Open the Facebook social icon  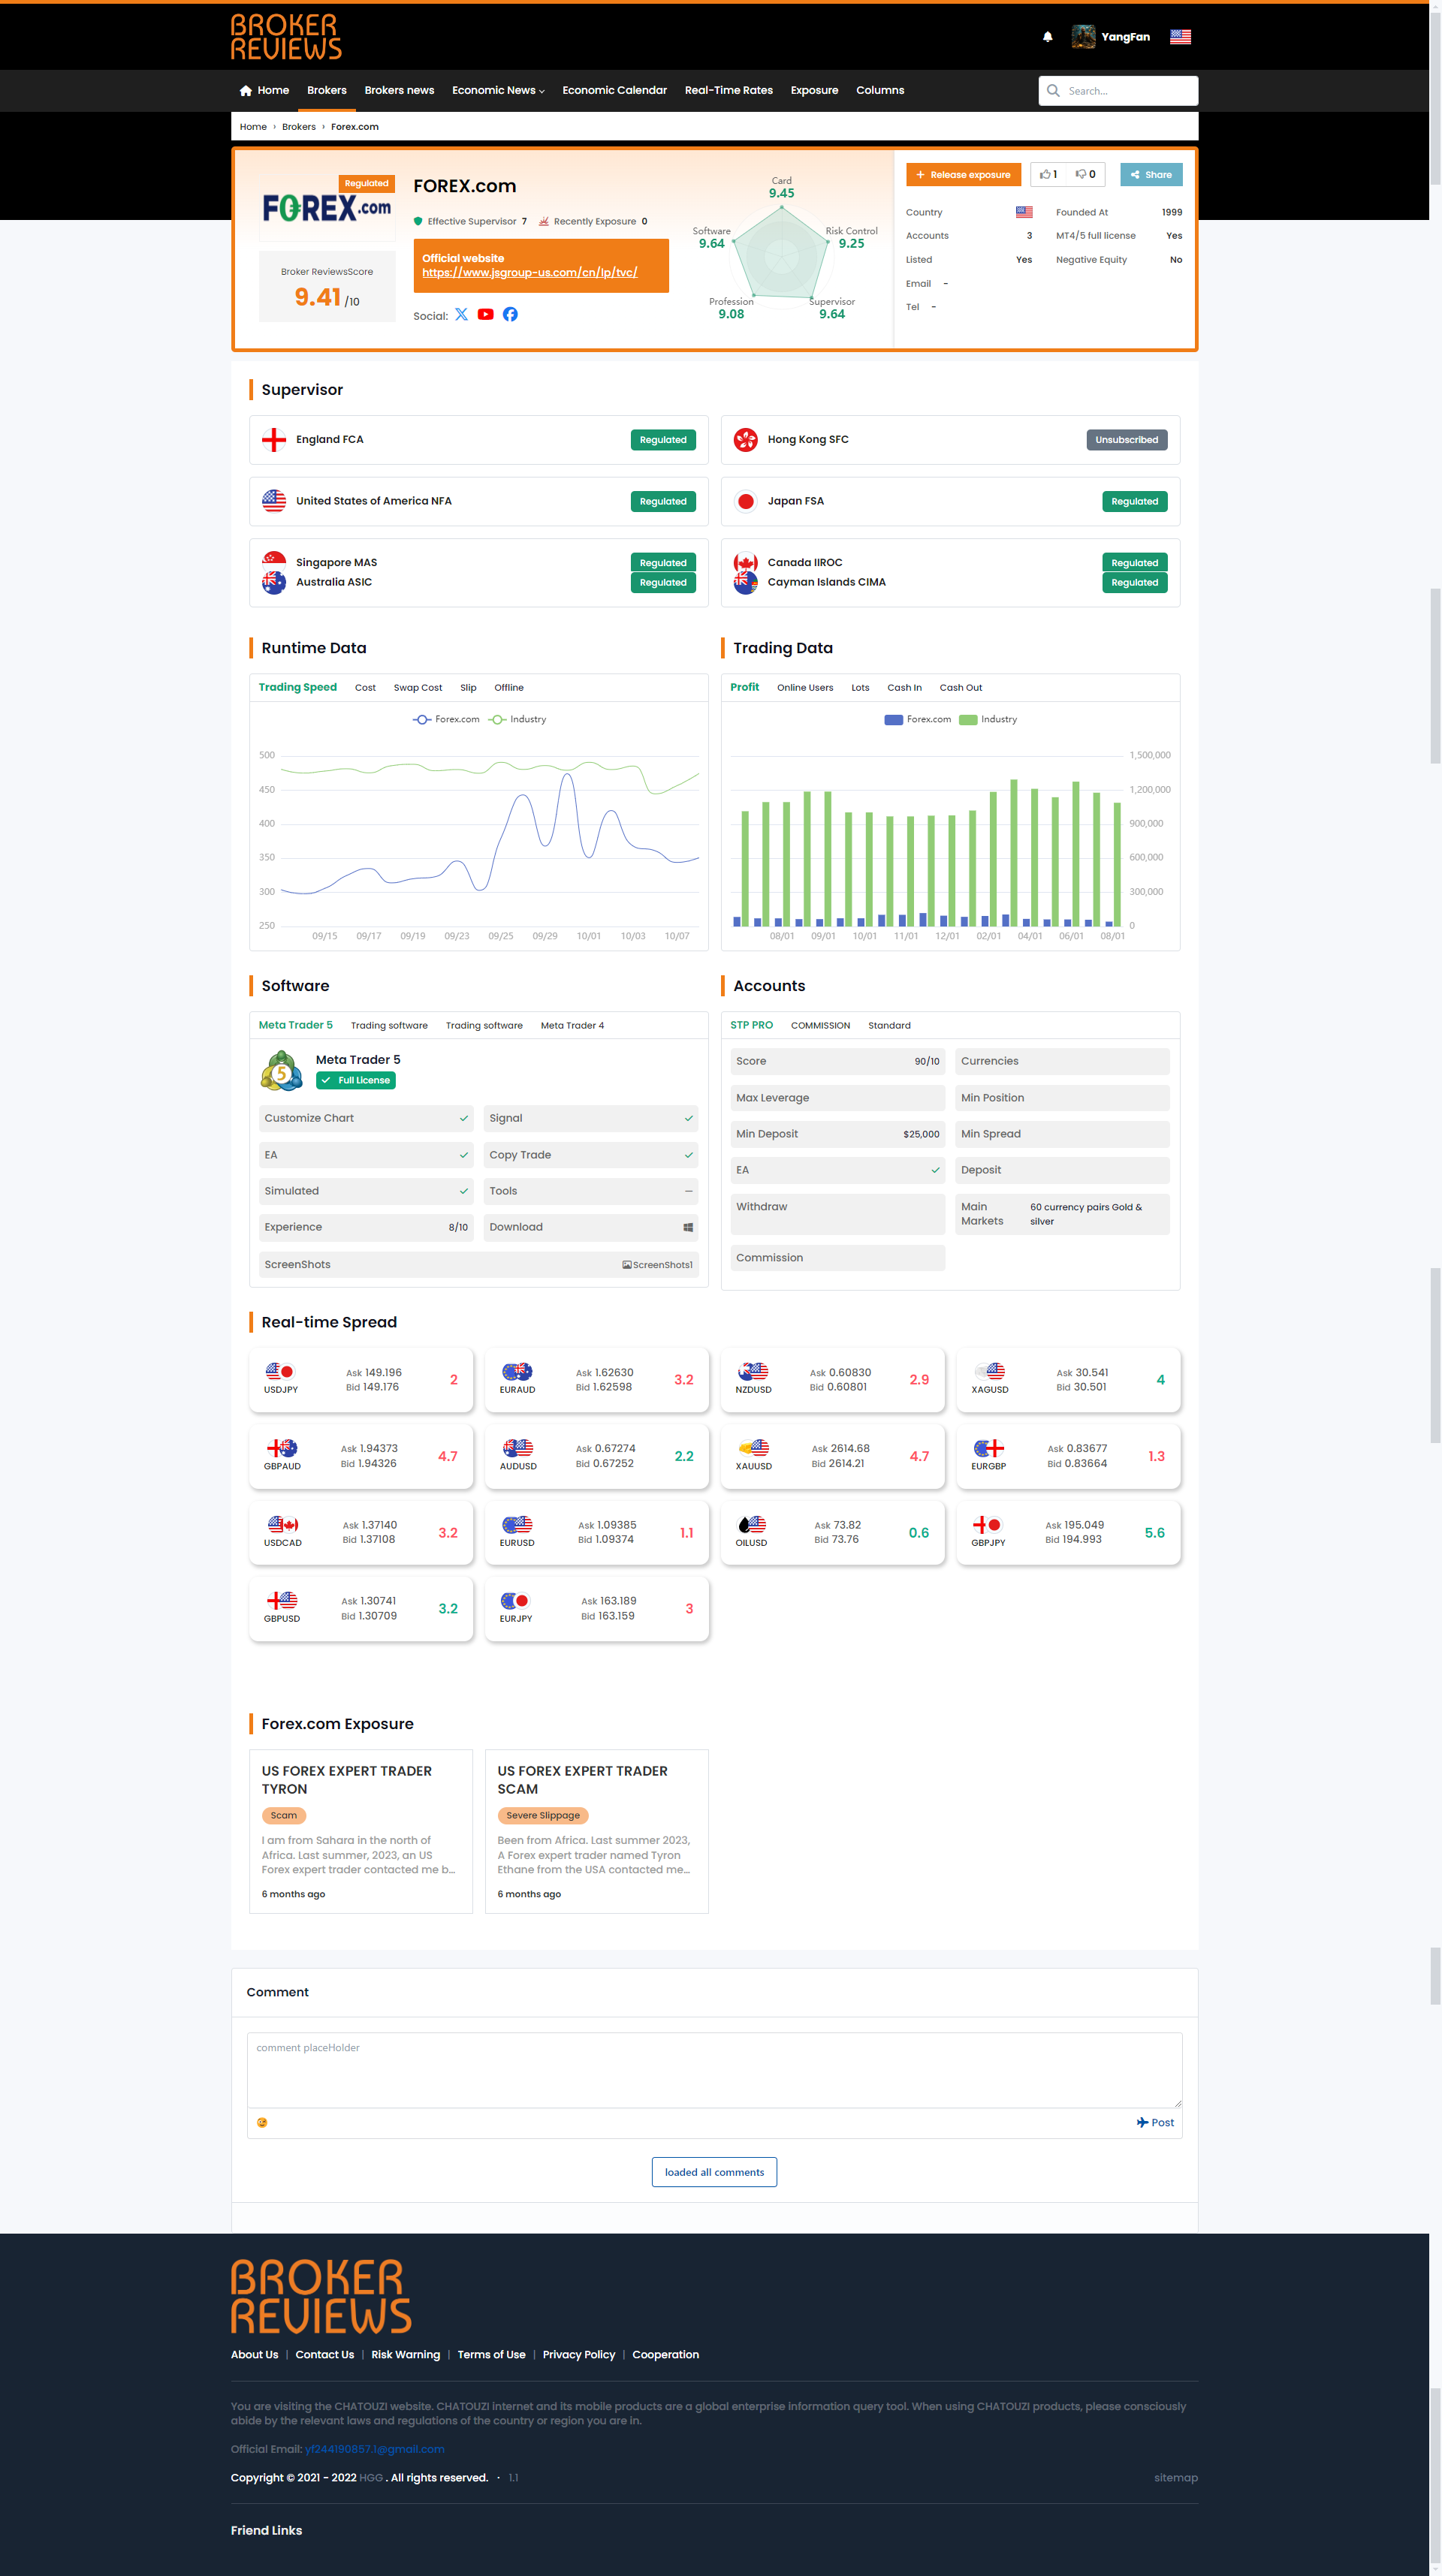point(510,314)
